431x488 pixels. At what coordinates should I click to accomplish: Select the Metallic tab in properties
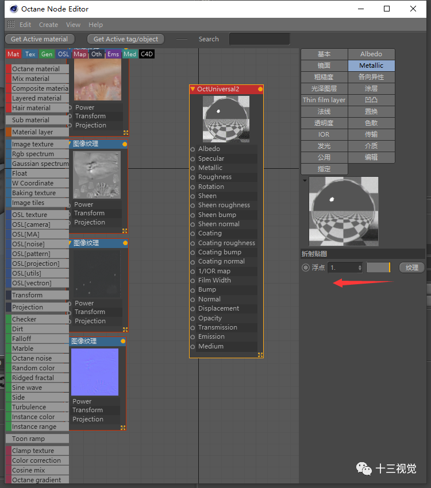pos(371,65)
